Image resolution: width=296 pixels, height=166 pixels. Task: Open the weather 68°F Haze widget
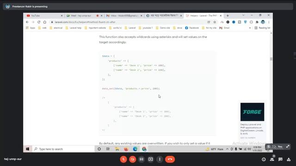coord(215,149)
